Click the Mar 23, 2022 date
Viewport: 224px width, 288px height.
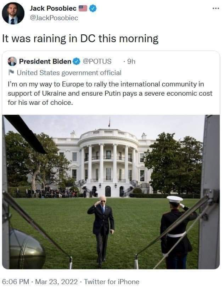pyautogui.click(x=56, y=282)
